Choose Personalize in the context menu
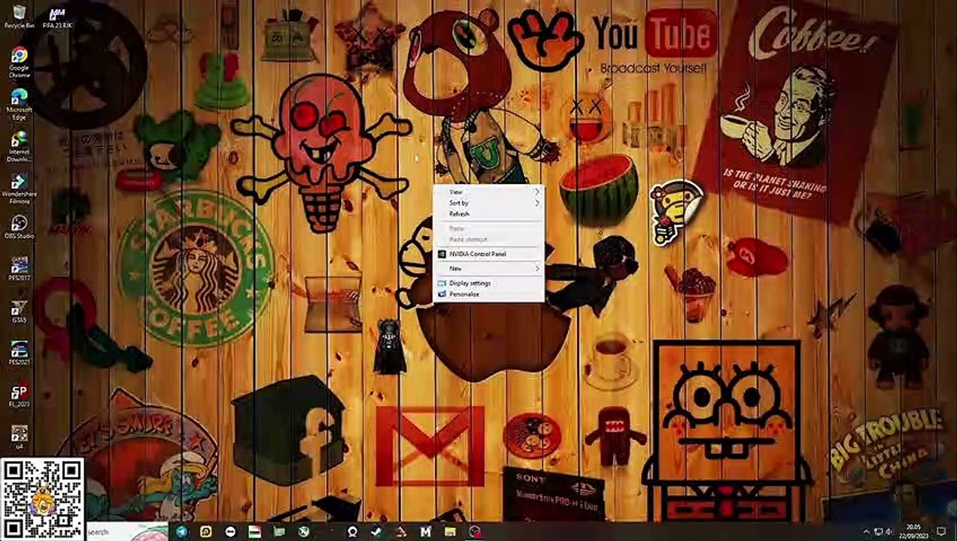The width and height of the screenshot is (957, 541). click(488, 295)
